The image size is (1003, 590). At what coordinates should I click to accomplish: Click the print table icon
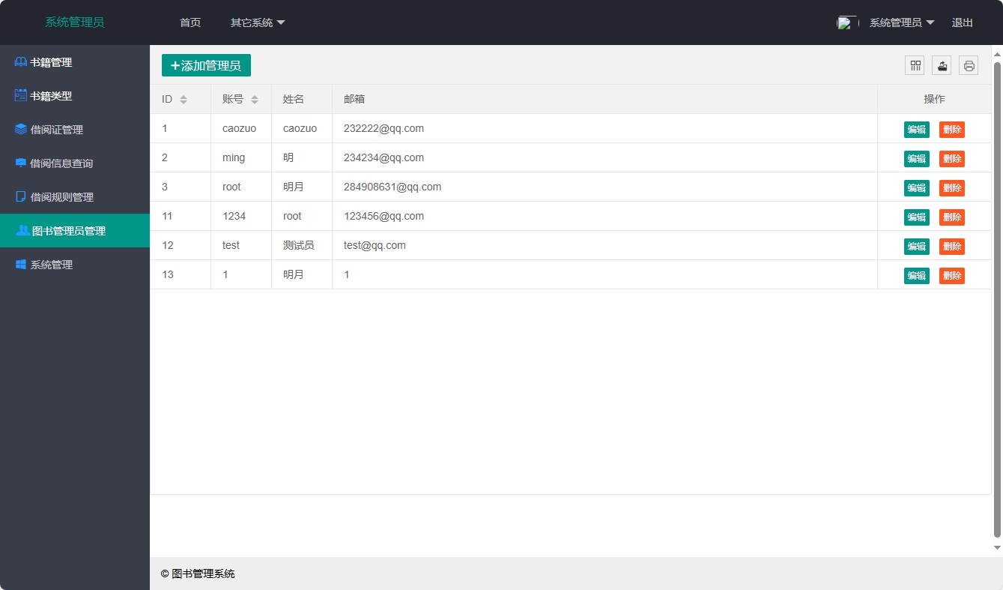(x=969, y=66)
